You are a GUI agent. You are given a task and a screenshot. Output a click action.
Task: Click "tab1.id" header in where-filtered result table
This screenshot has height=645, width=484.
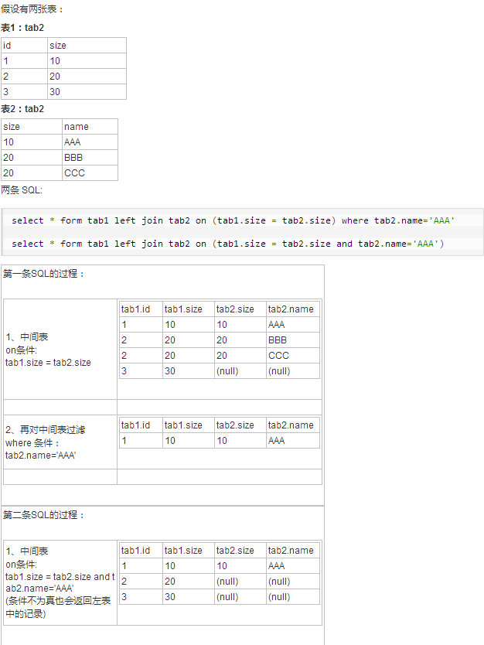click(x=141, y=425)
